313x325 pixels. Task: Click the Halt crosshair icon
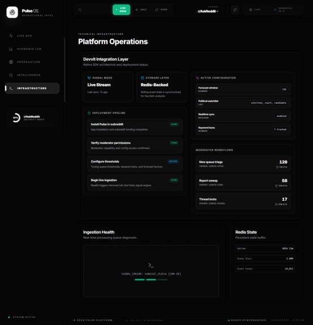pyautogui.click(x=136, y=10)
